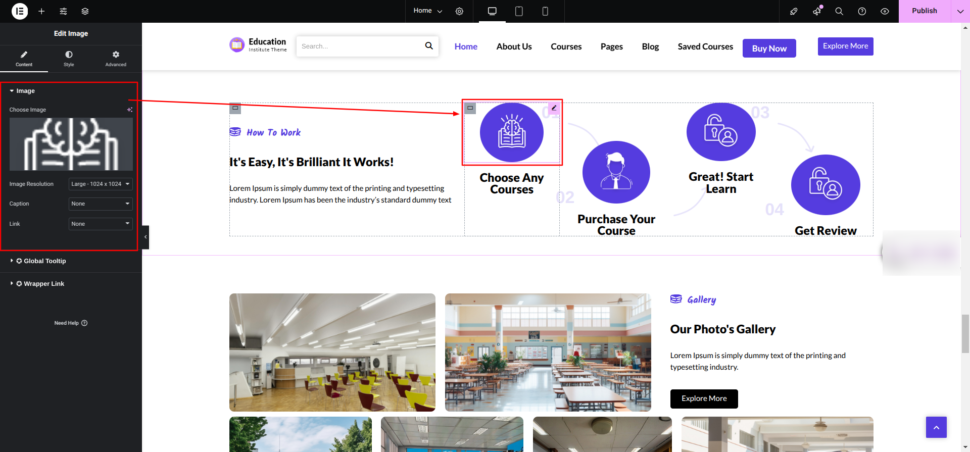Open the rocket launch icon
The image size is (970, 452).
pyautogui.click(x=794, y=11)
